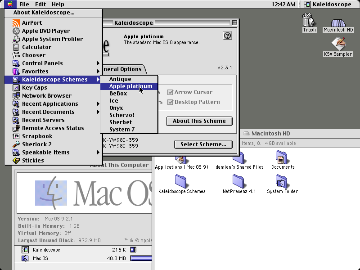The width and height of the screenshot is (360, 270).
Task: Select the NetPresenz 4.1 folder
Action: tap(239, 181)
